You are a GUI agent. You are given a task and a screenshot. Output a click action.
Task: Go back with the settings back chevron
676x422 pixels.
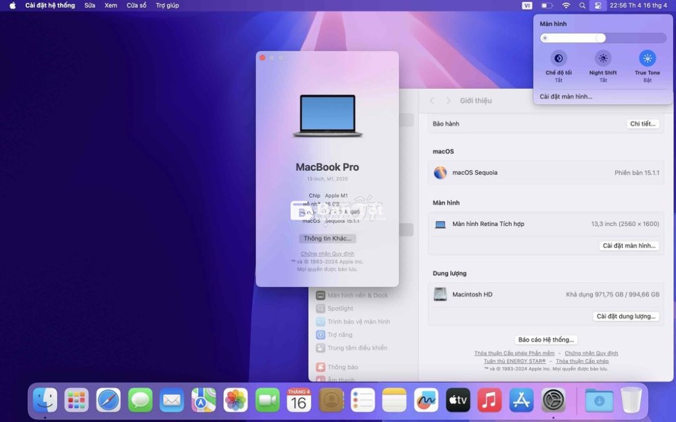(x=431, y=101)
